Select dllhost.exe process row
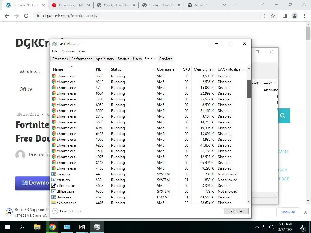Viewport: 311px width, 233px height. (148, 191)
